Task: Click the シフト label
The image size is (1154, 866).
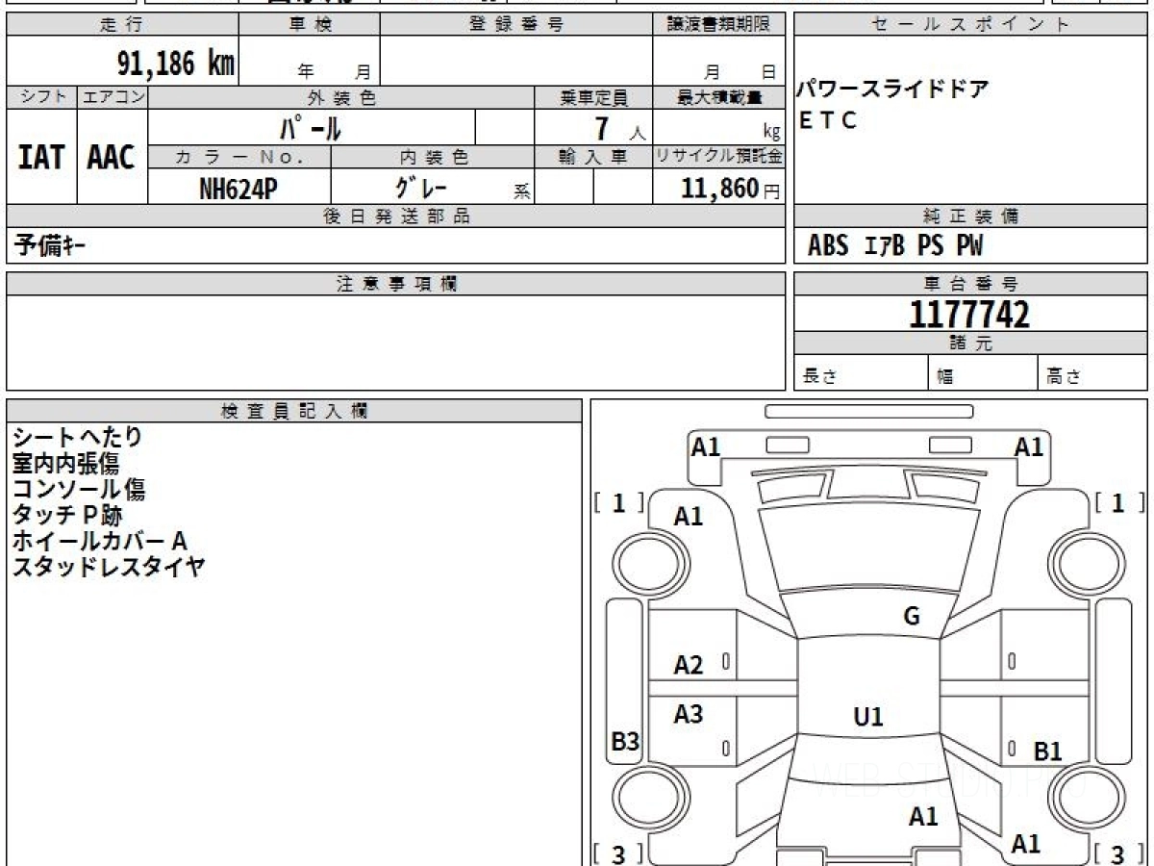Action: tap(41, 97)
